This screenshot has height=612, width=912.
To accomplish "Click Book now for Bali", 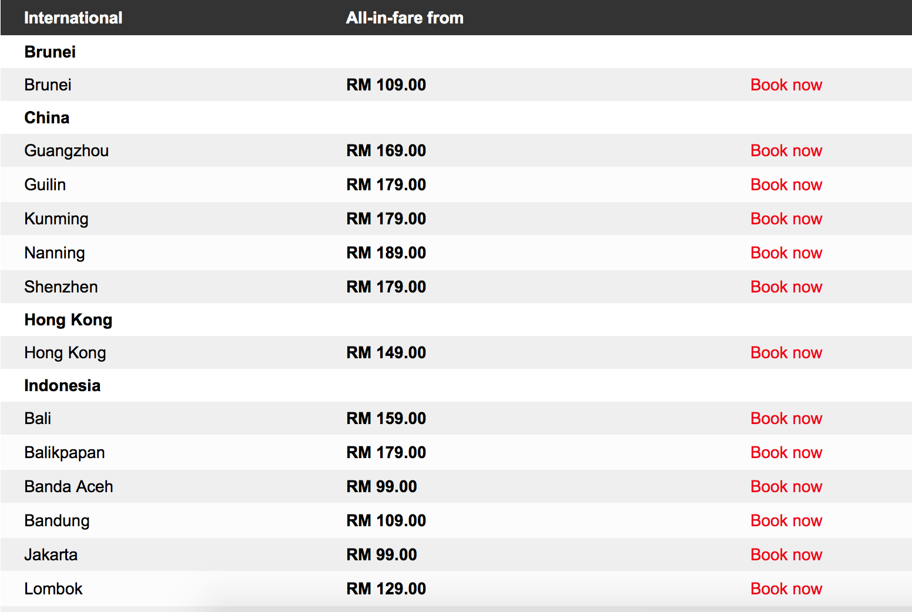I will tap(786, 418).
